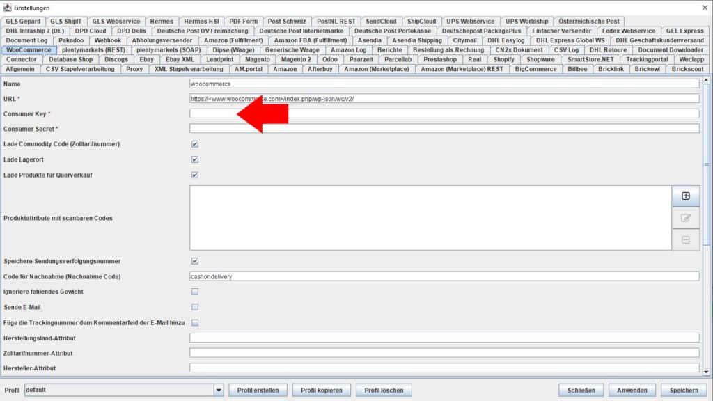Click the Profil kopieren button
The width and height of the screenshot is (713, 401).
[x=322, y=390]
